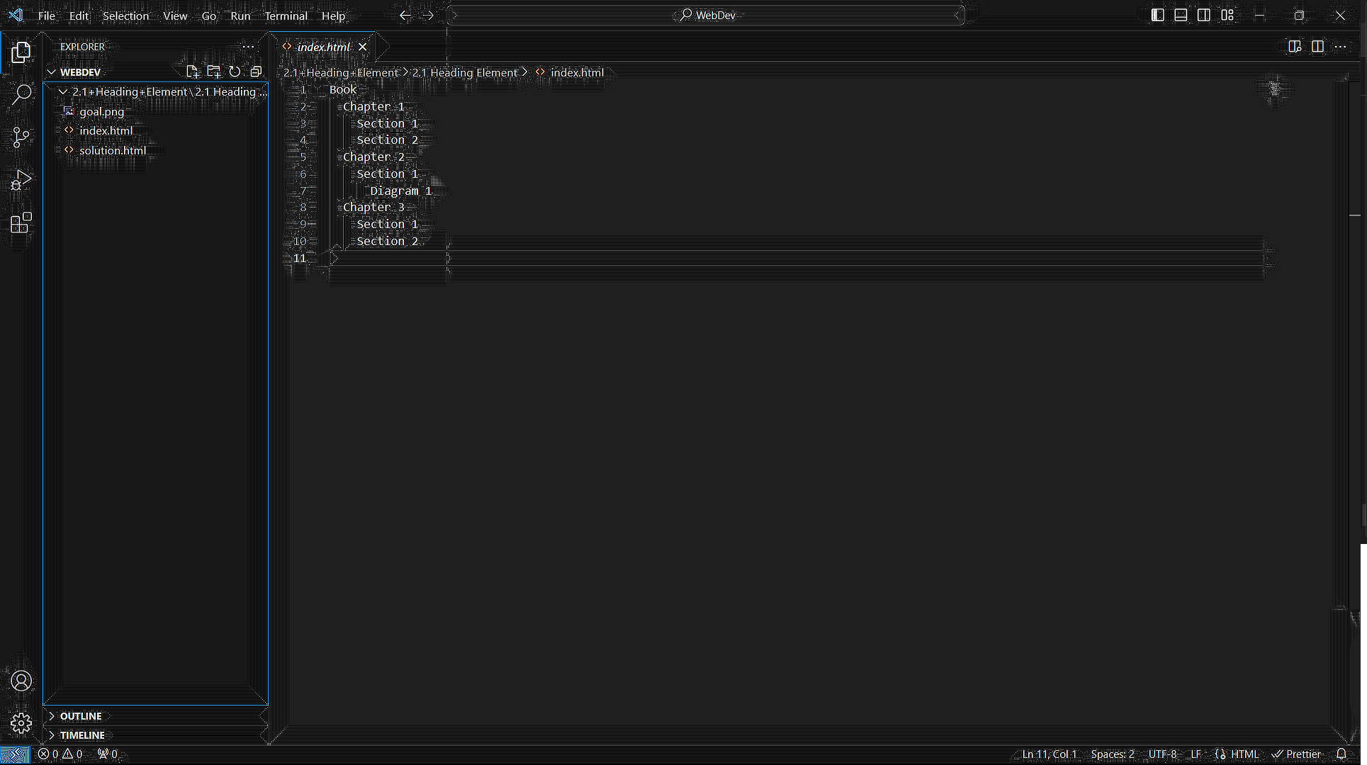
Task: Open the remote window indicator
Action: 15,754
